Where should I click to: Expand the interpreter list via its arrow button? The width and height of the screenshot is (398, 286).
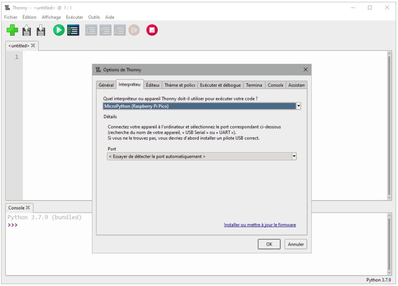coord(298,105)
